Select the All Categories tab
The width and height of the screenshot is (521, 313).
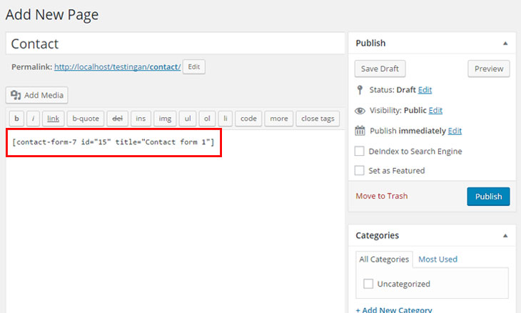(384, 259)
